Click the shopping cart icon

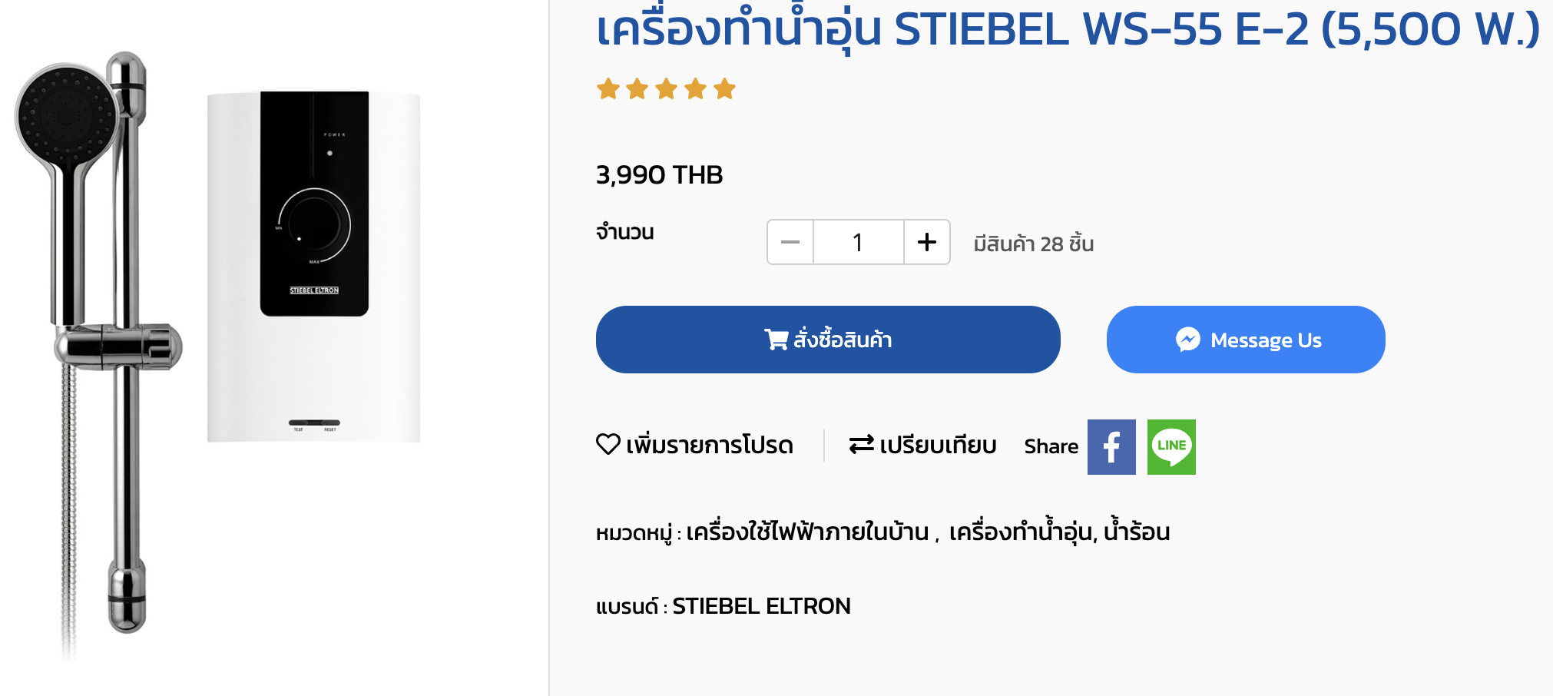[776, 340]
